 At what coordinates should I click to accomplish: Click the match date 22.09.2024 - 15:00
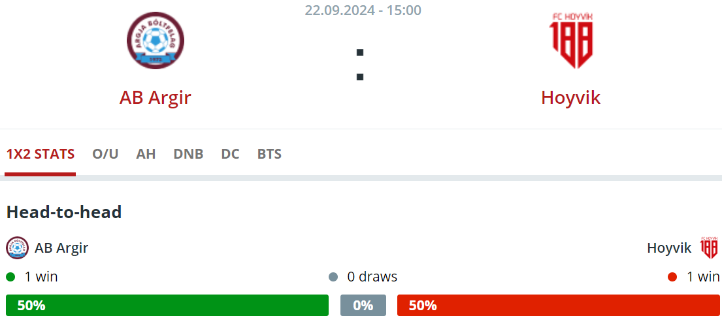tap(363, 10)
